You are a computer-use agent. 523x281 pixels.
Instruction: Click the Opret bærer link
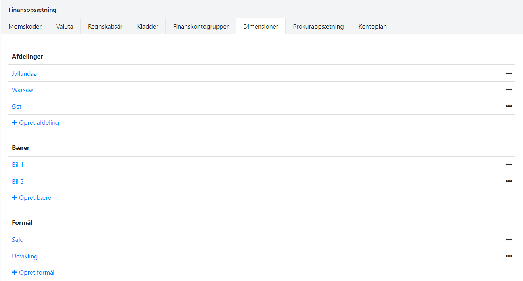tap(33, 198)
